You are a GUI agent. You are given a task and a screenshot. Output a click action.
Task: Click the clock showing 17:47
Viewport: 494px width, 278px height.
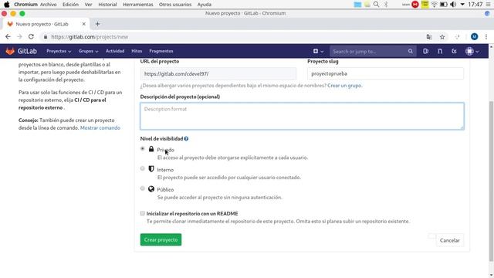click(x=475, y=5)
